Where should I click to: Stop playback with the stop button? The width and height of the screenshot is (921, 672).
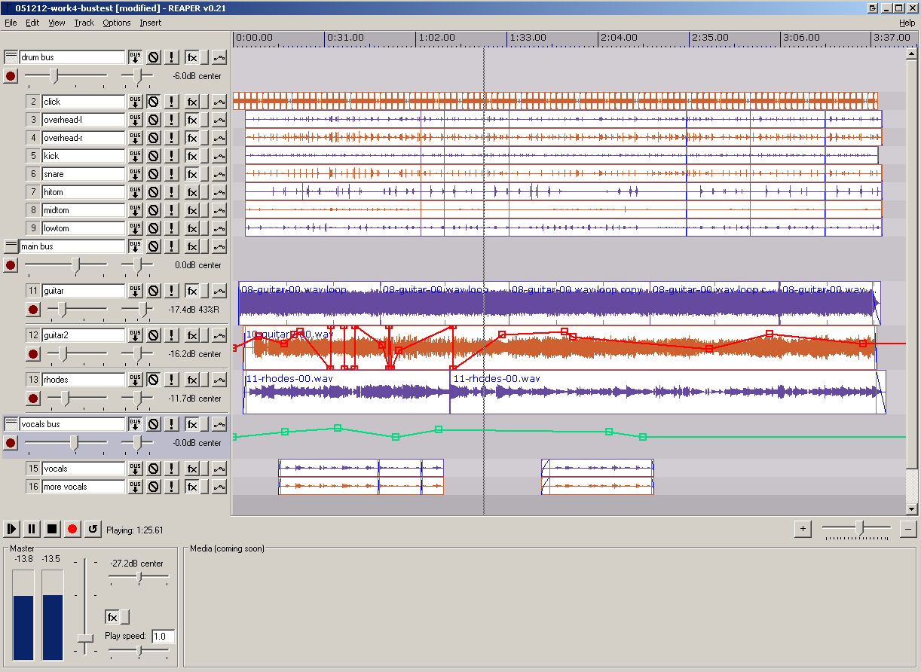click(x=52, y=529)
